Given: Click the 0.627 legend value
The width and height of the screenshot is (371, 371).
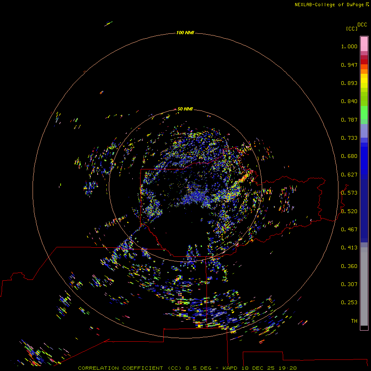Looking at the screenshot, I should [349, 175].
